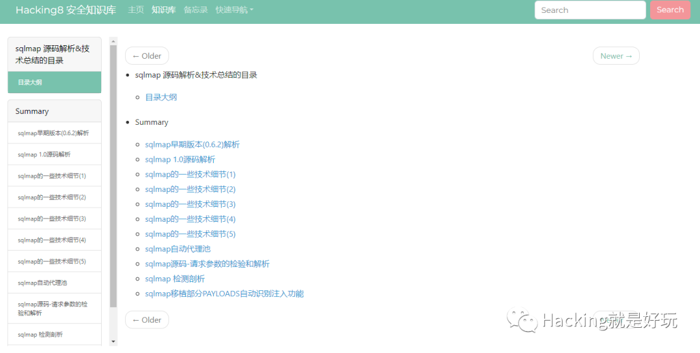Click main heading sqlmap 源码解析&技术总结的目录
The width and height of the screenshot is (700, 353).
(x=196, y=75)
